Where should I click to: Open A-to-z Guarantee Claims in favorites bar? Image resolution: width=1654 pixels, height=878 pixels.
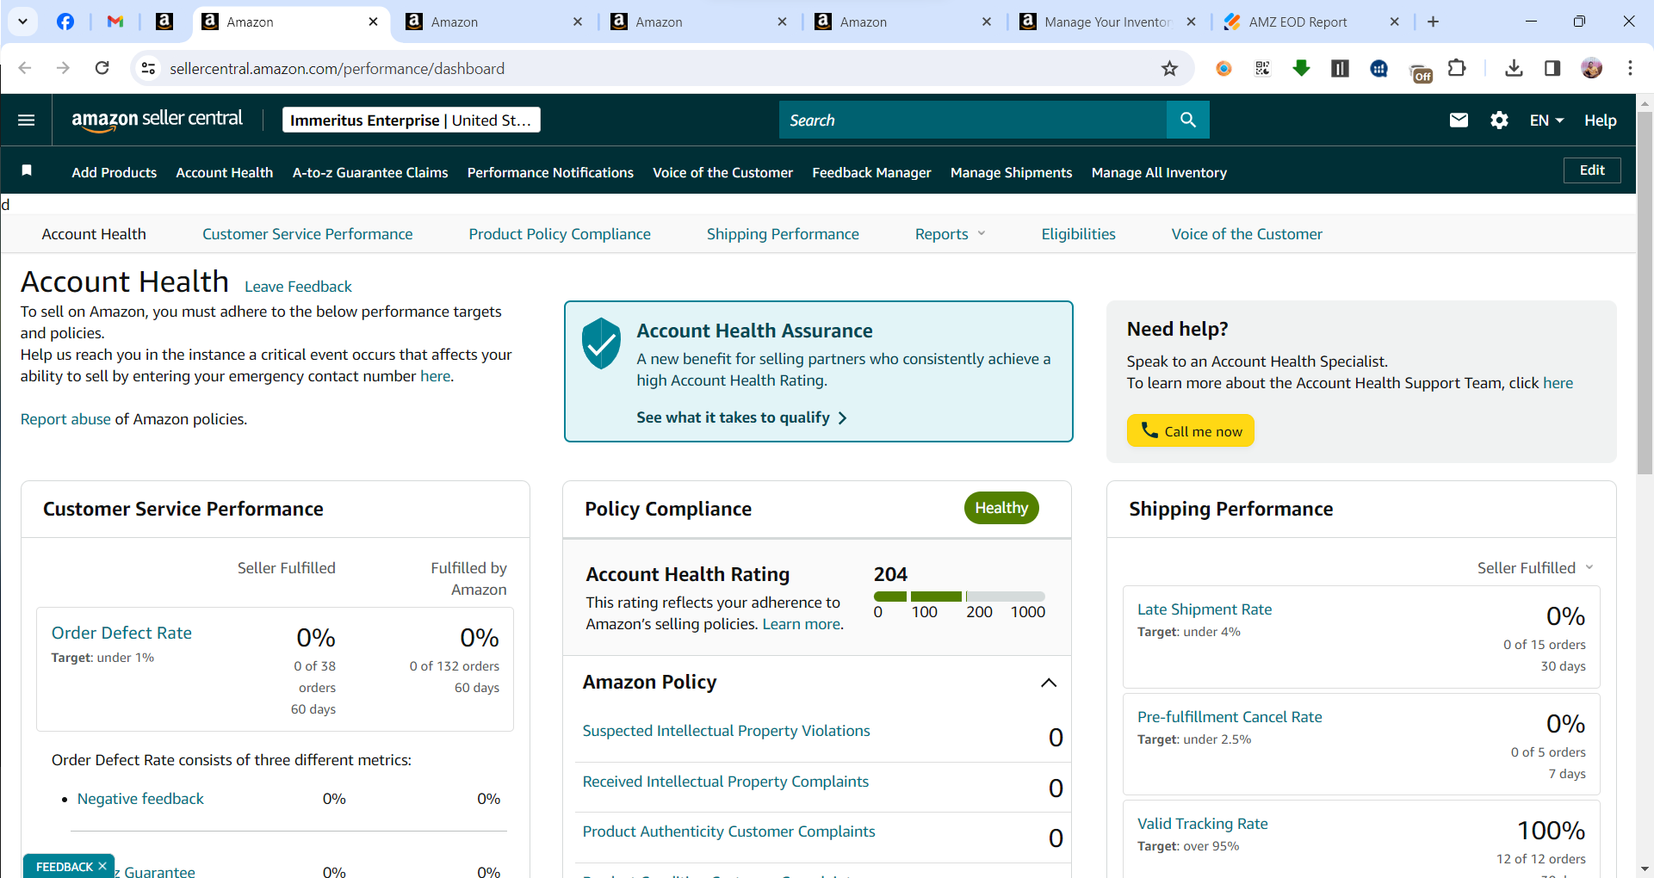[370, 172]
